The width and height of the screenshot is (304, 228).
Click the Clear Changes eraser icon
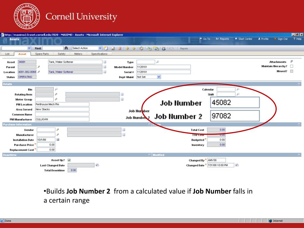120,48
